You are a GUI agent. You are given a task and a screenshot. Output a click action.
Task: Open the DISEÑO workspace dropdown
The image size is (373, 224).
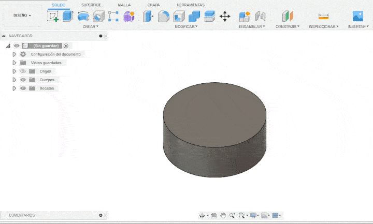click(22, 16)
